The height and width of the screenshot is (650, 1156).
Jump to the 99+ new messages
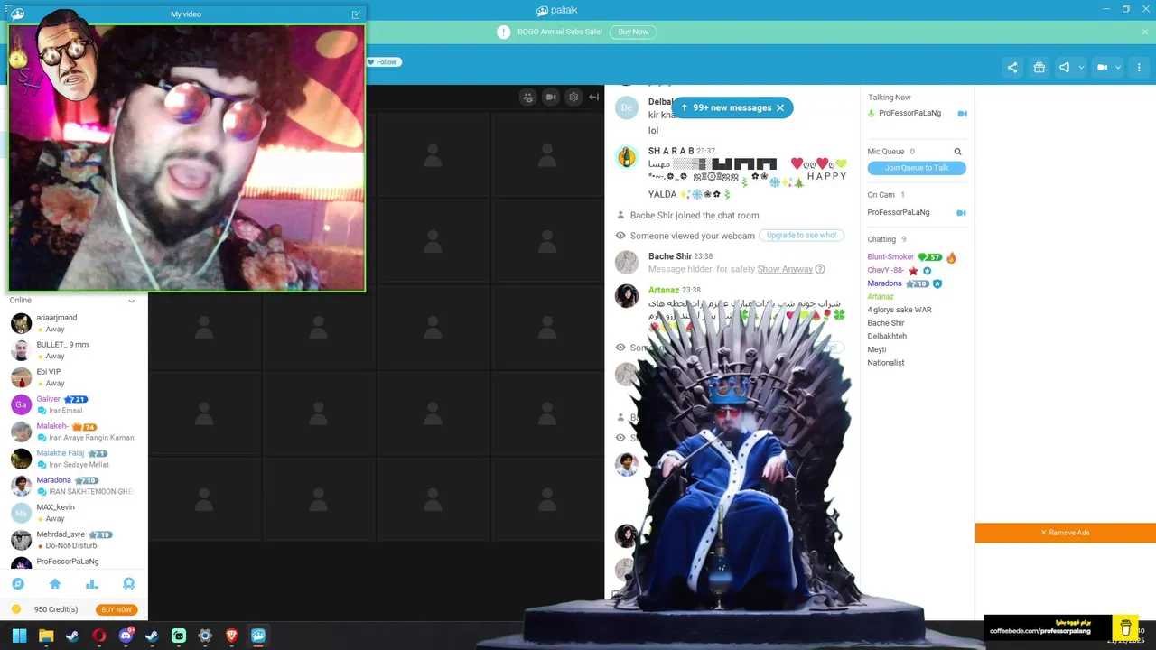pyautogui.click(x=727, y=107)
